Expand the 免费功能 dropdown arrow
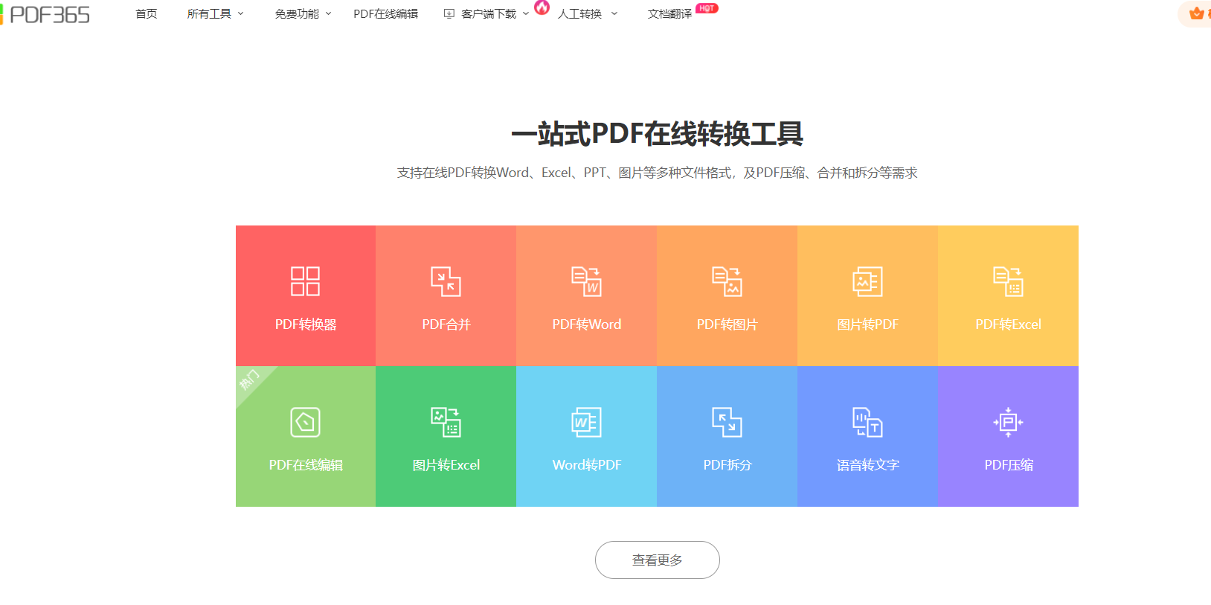 point(328,14)
